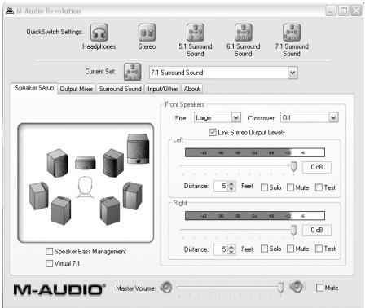Click the Right level meter bar

tap(255, 216)
